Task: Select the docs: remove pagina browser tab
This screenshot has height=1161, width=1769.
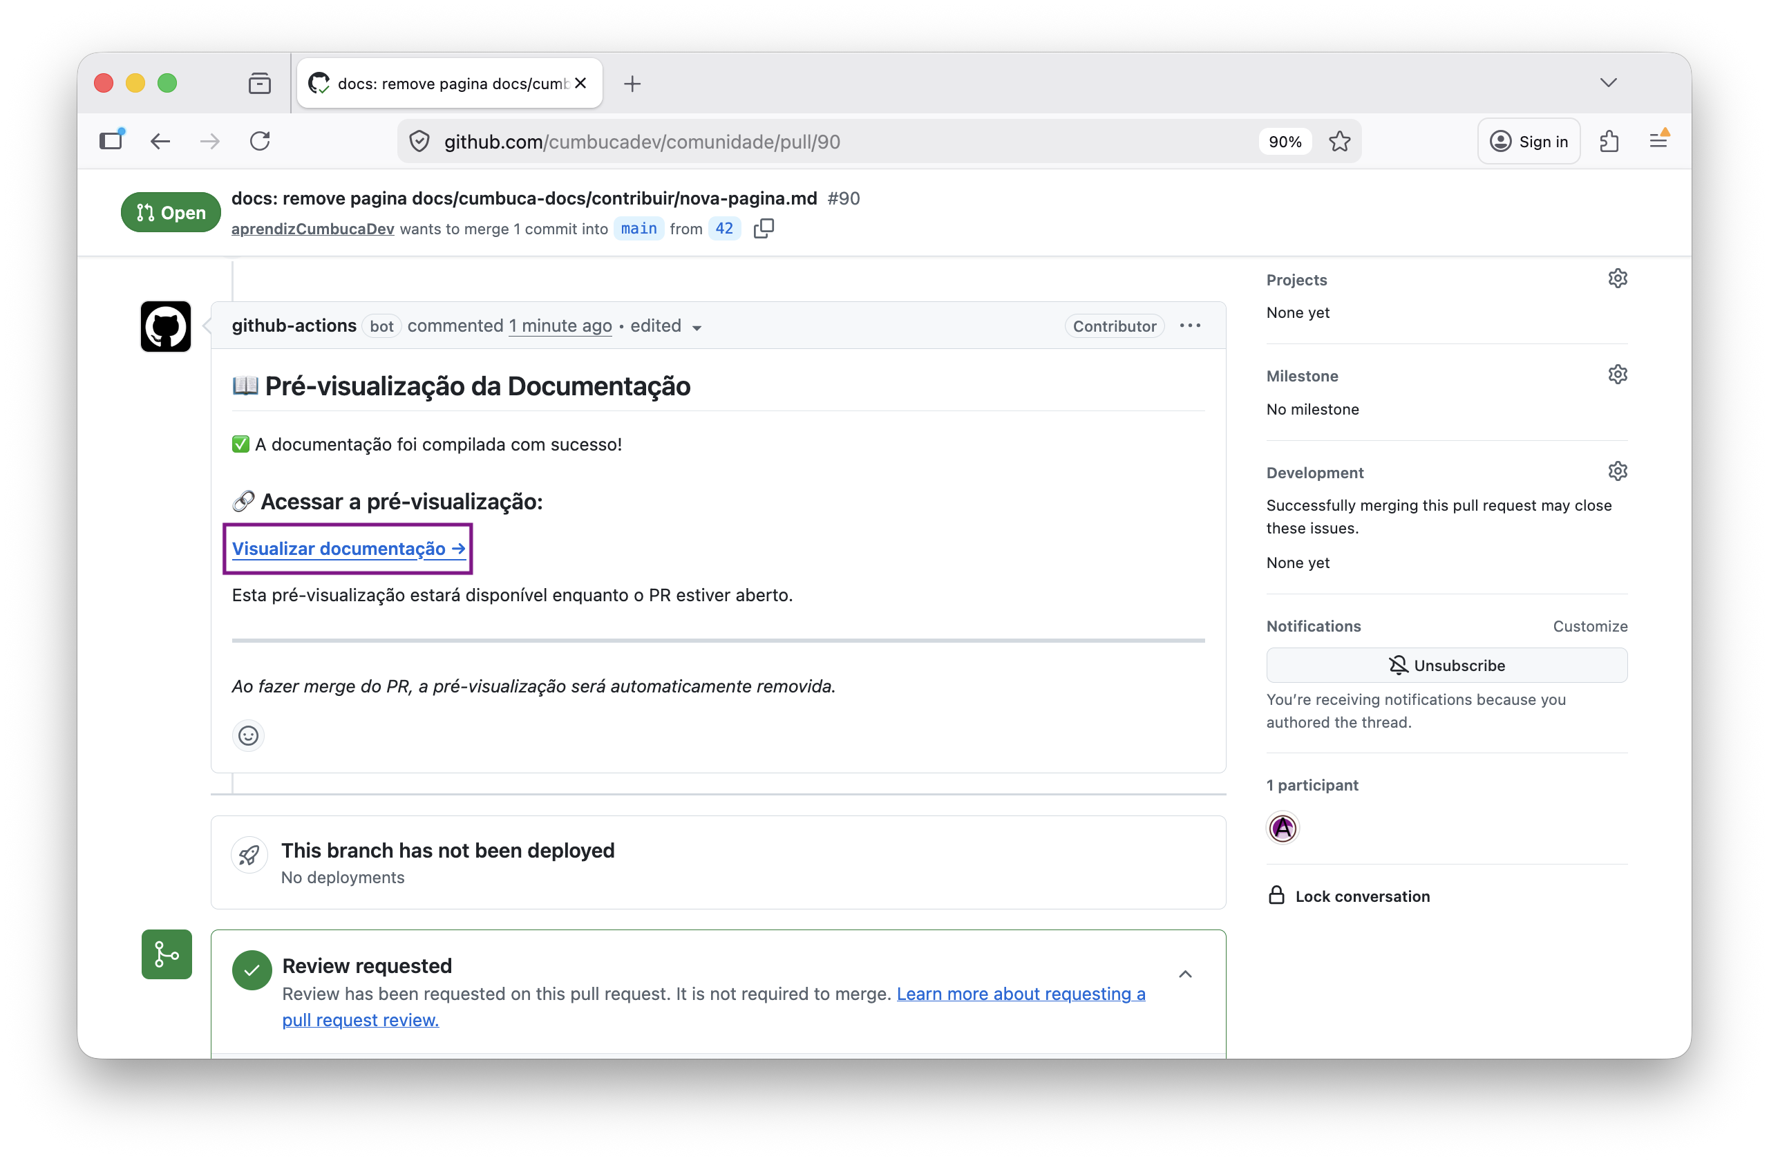Action: (450, 83)
